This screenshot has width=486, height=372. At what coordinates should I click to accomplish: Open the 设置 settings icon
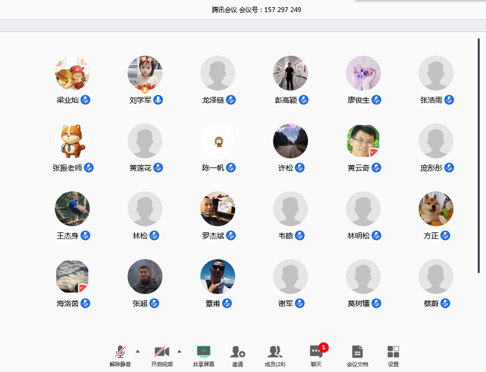tap(393, 356)
